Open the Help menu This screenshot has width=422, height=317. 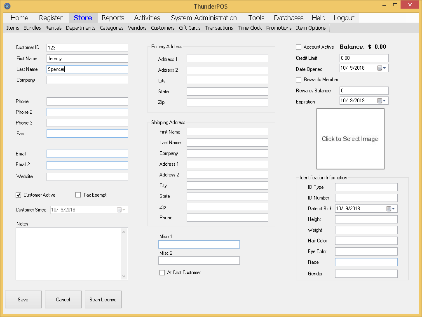click(319, 18)
